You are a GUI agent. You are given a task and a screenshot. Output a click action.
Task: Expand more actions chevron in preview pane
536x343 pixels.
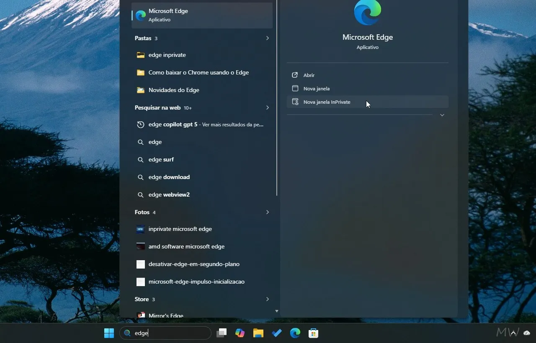pyautogui.click(x=442, y=115)
